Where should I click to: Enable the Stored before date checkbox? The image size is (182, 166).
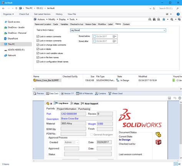coord(94,36)
